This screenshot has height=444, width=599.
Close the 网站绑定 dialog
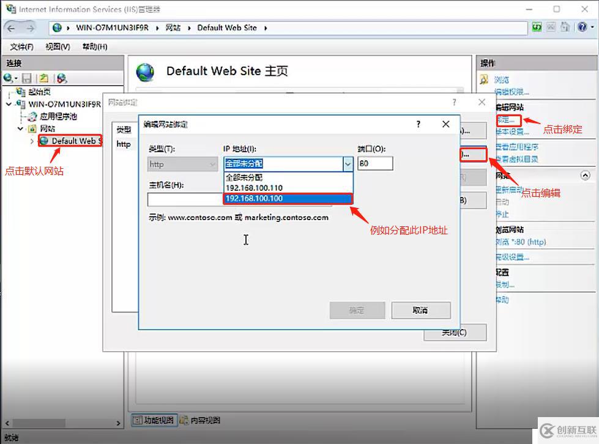(482, 102)
